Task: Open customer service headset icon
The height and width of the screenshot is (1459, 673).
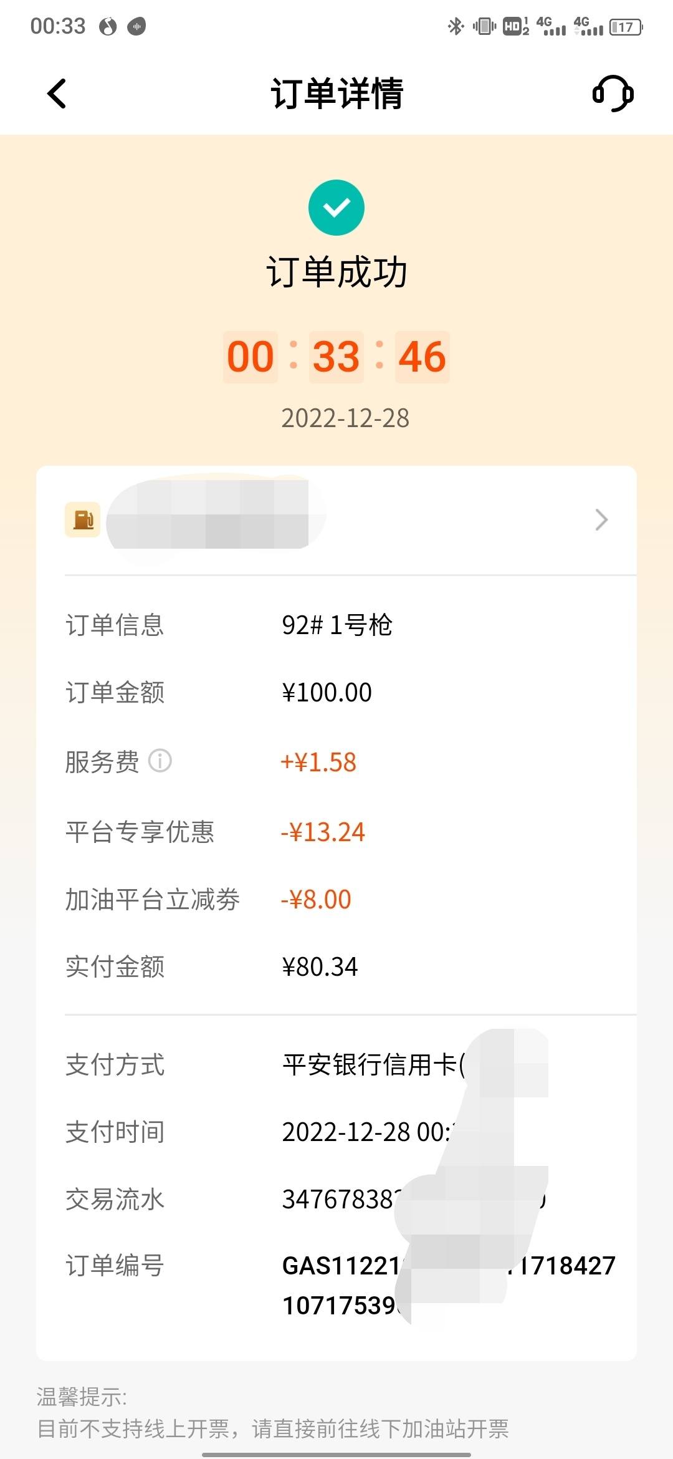Action: pyautogui.click(x=613, y=94)
